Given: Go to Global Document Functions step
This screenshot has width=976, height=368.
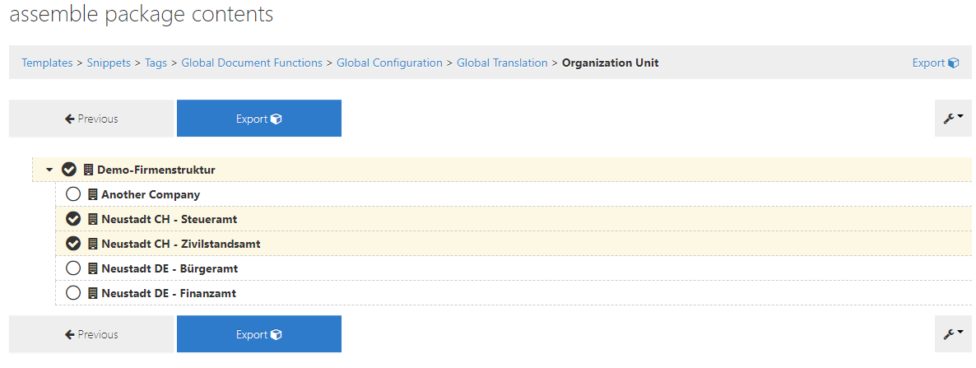Looking at the screenshot, I should 252,63.
